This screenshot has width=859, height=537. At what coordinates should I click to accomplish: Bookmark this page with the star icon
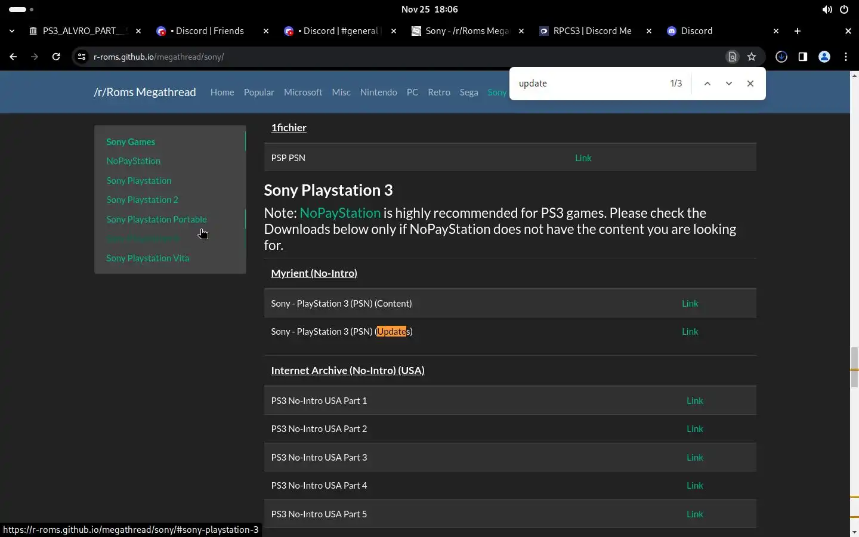pyautogui.click(x=752, y=57)
